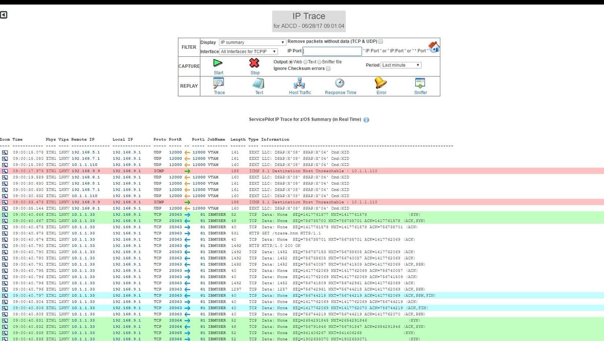Zoom into the 09:00:40.832 packet row

(x=5, y=326)
